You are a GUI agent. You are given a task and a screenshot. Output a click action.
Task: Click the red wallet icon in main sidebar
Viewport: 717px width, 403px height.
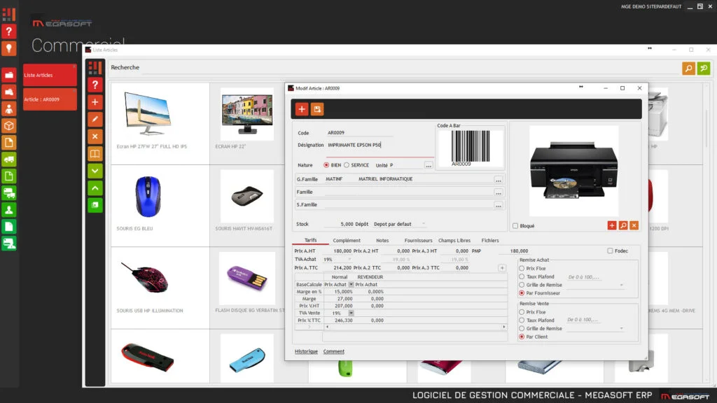[x=8, y=75]
